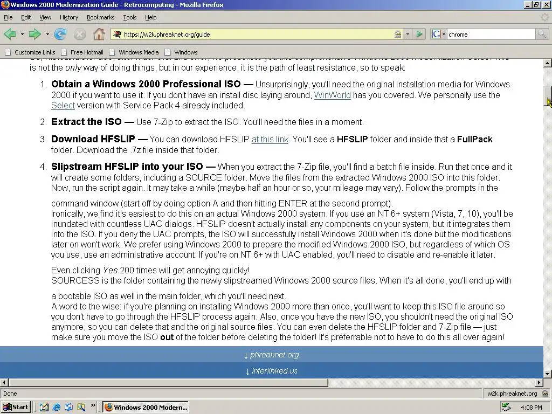Click the Firefox icon in the title bar
Image resolution: width=552 pixels, height=414 pixels.
[5, 4]
